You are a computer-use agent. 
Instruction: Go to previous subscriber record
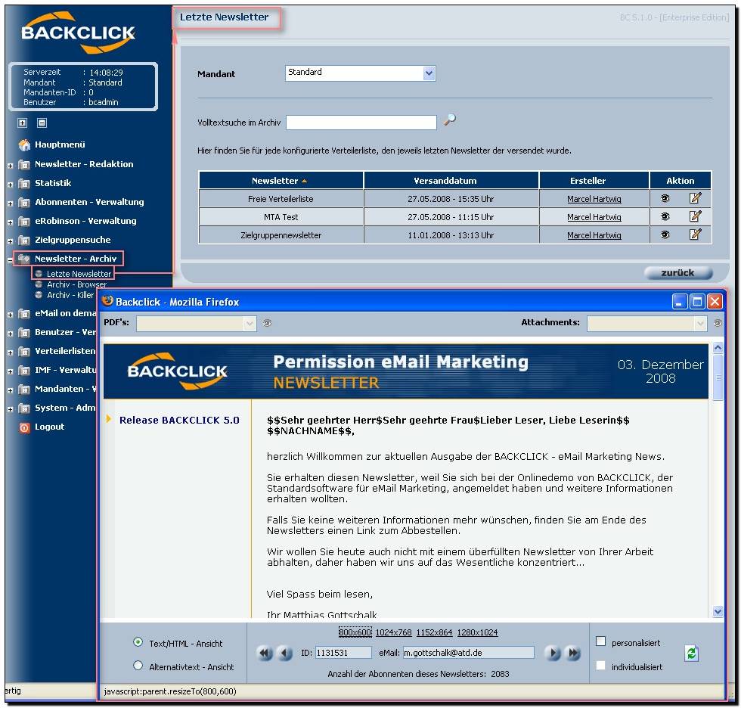click(x=285, y=654)
